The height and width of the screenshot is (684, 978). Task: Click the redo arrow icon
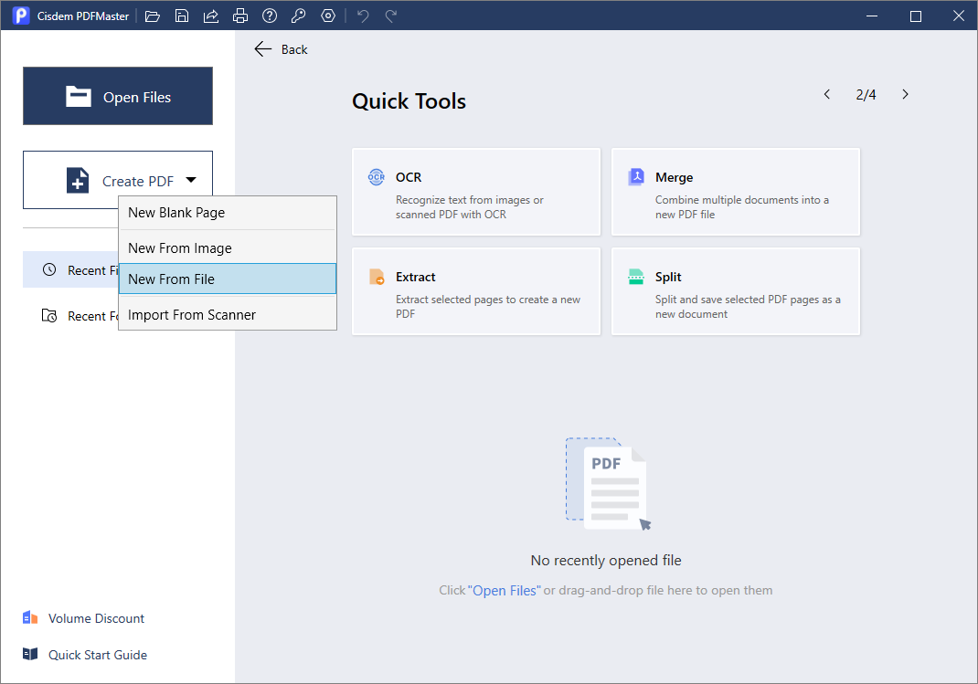pos(391,16)
